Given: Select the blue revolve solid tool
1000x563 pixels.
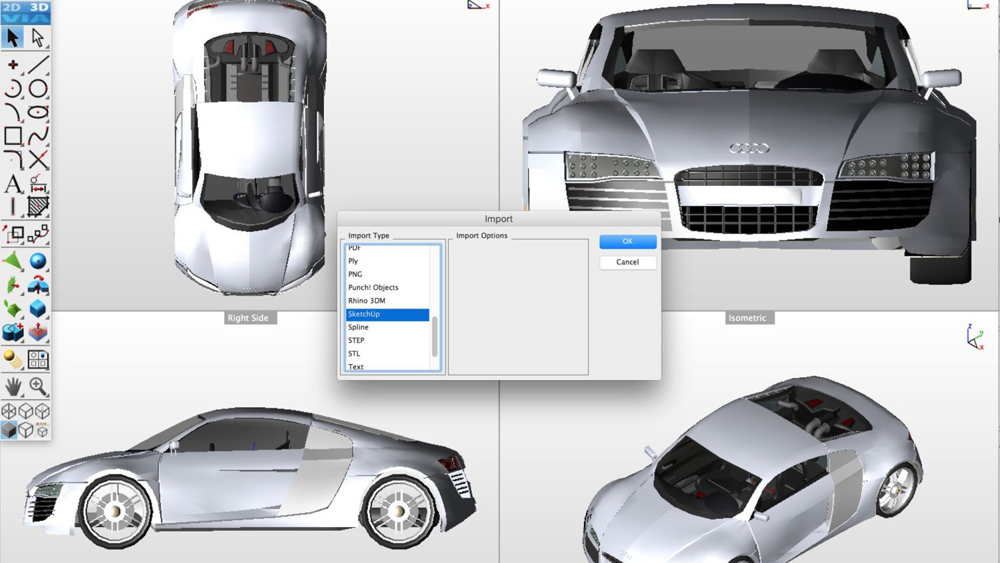Looking at the screenshot, I should [x=38, y=285].
